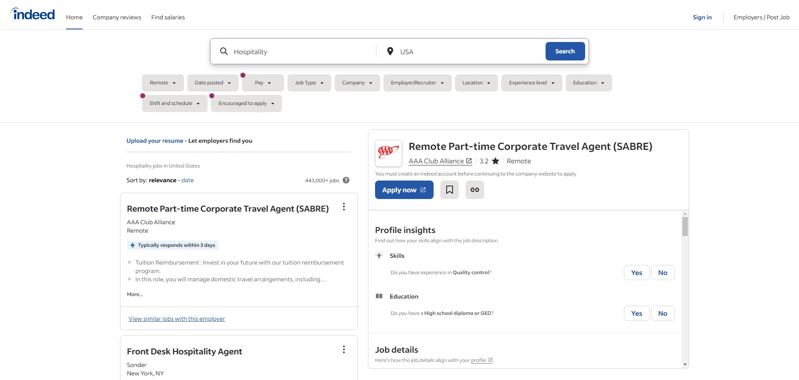Click More... on Travel Agent card
The height and width of the screenshot is (380, 799).
(135, 294)
